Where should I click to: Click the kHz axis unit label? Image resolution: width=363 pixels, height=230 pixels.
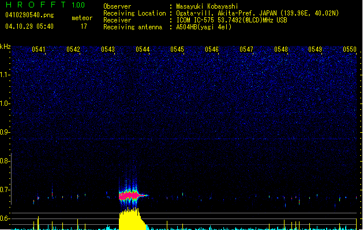pyautogui.click(x=5, y=47)
